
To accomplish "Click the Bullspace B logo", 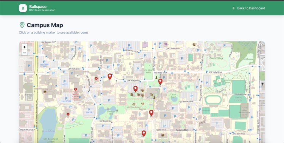I will point(23,8).
